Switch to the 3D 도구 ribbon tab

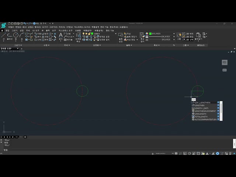coord(36,30)
